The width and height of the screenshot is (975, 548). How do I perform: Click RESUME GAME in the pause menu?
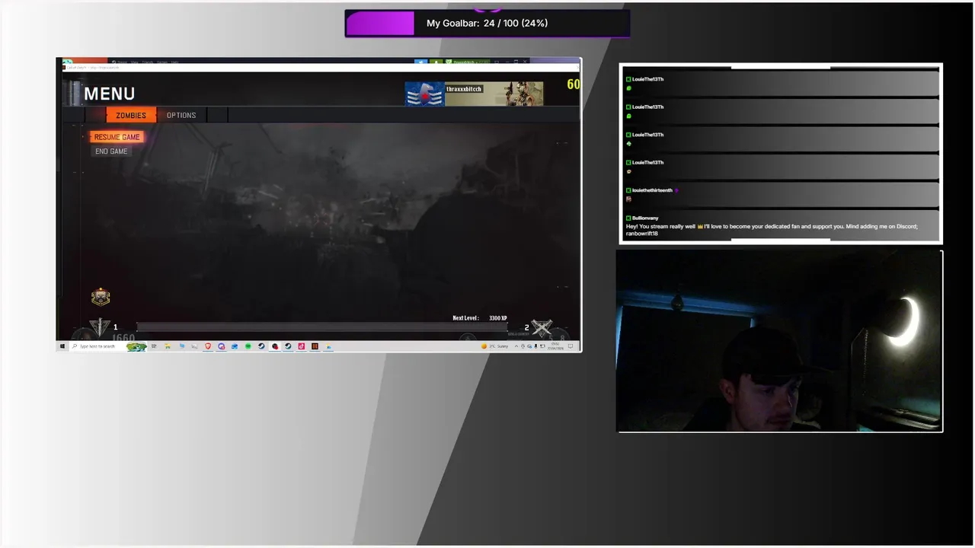coord(117,137)
